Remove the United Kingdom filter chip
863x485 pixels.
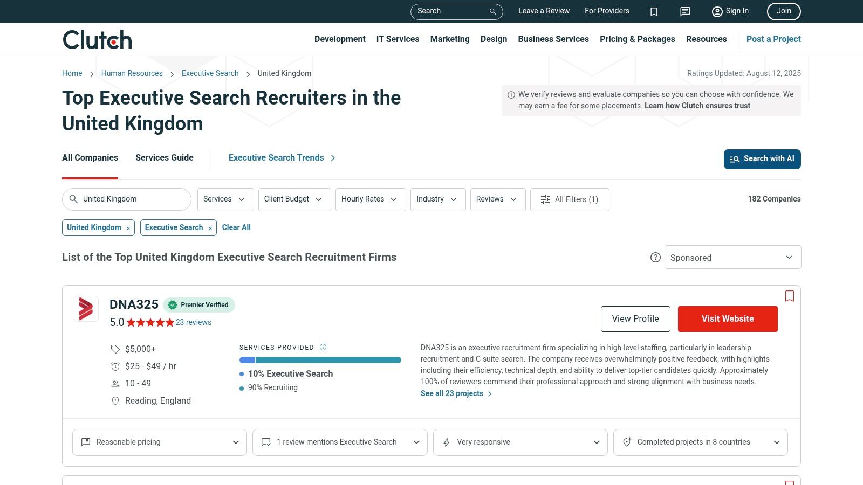(x=128, y=228)
